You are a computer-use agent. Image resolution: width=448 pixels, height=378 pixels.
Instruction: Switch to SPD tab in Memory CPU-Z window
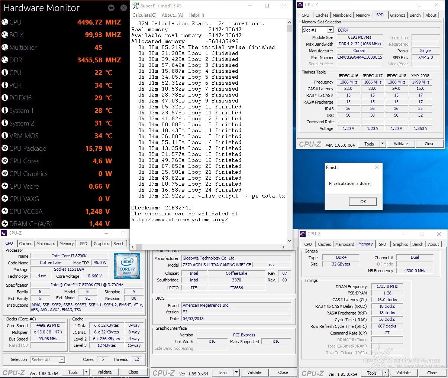(x=383, y=244)
